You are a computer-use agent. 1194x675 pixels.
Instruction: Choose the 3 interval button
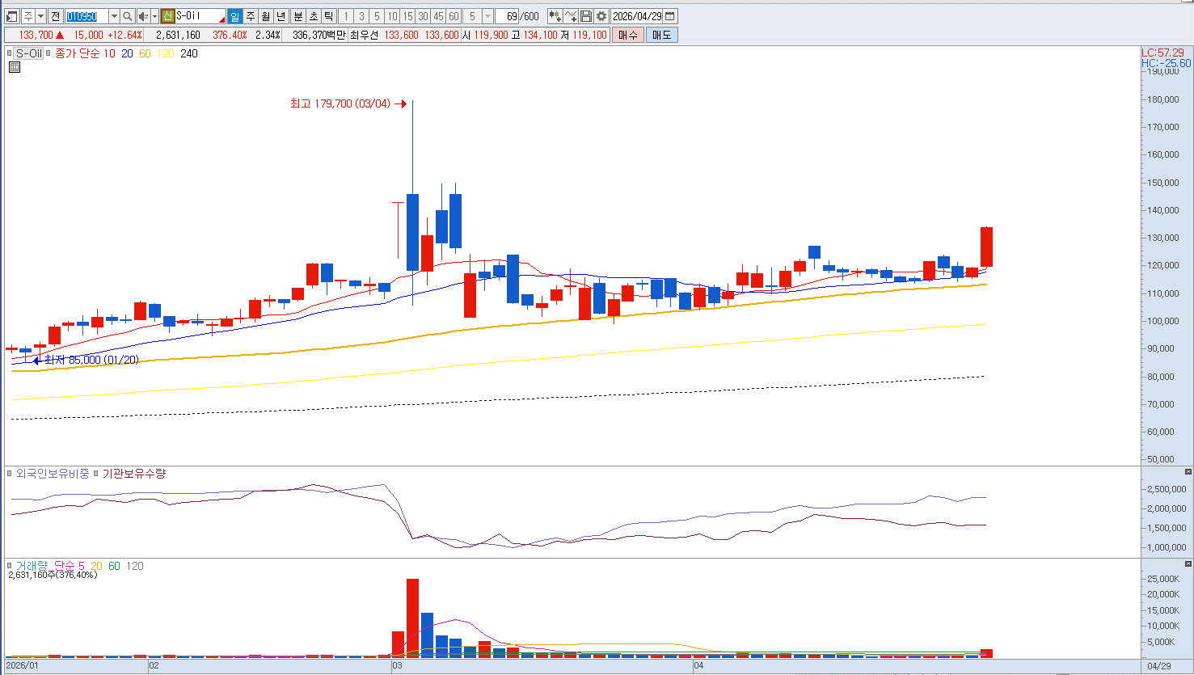(361, 16)
